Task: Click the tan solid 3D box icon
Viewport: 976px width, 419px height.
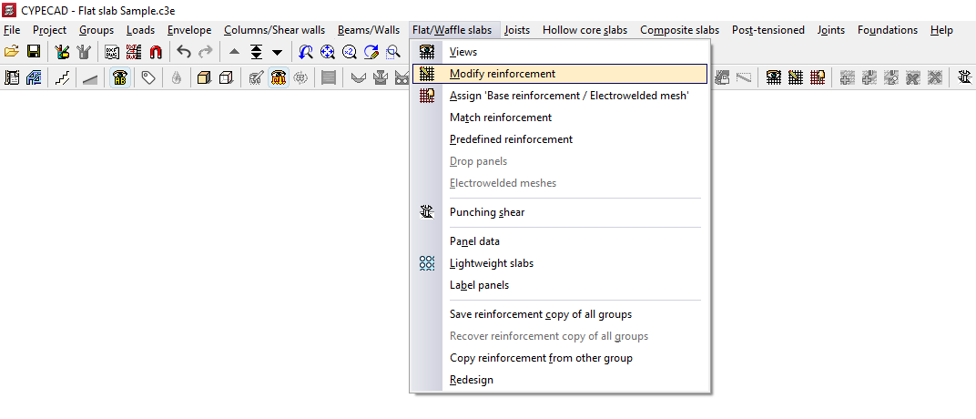Action: (204, 77)
